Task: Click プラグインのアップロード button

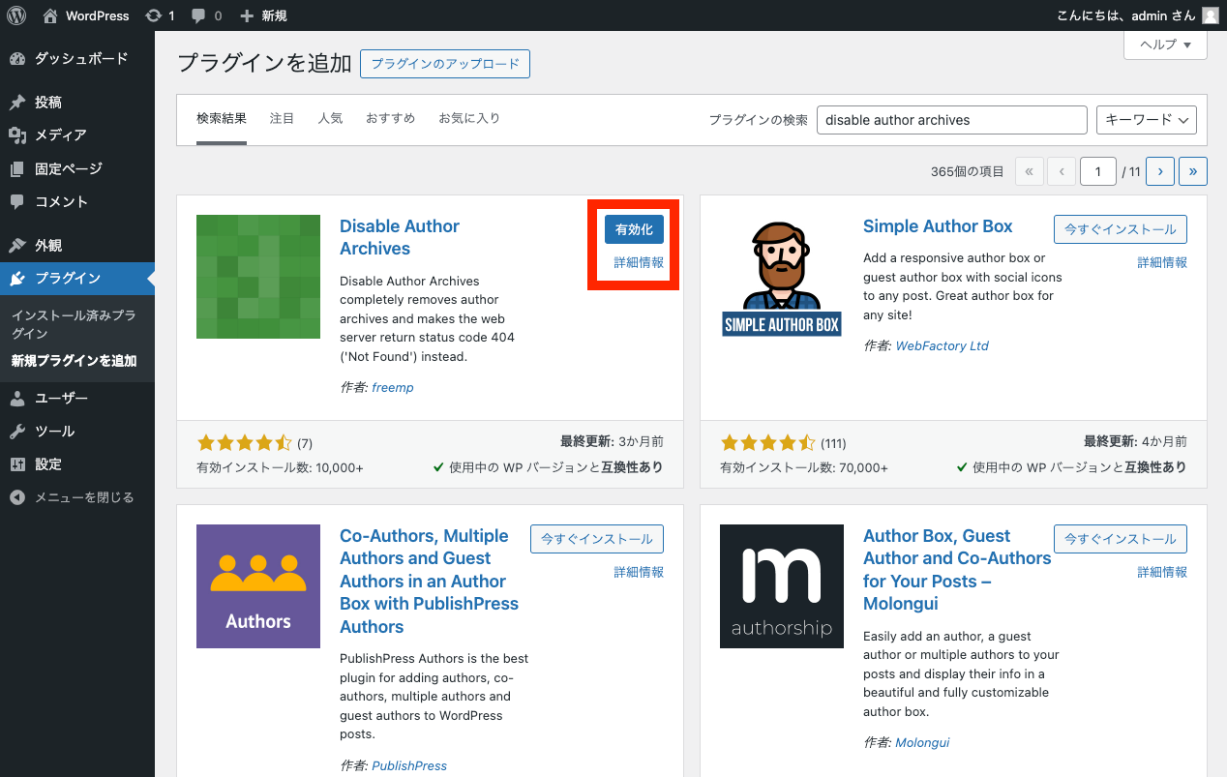Action: point(445,64)
